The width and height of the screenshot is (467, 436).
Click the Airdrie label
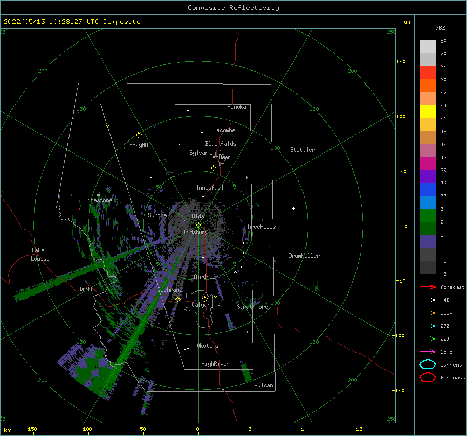pos(204,277)
